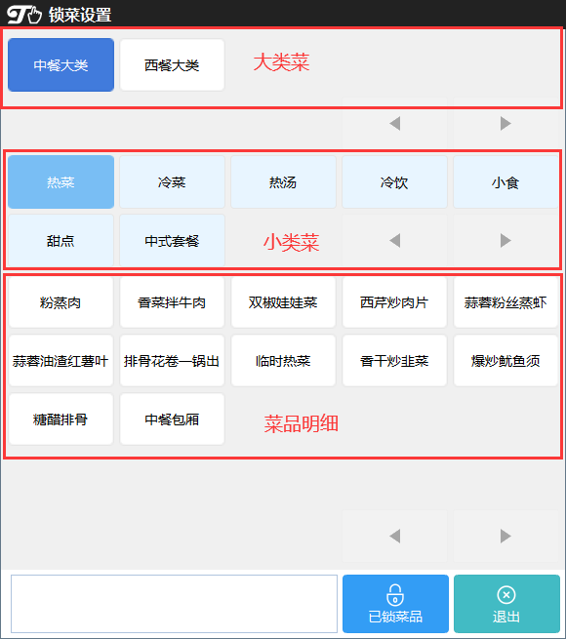Select the 临时热菜 dish item
566x639 pixels.
pyautogui.click(x=283, y=361)
